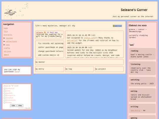The image size is (159, 119).
Task: Click the 'ambitious' mood badge
Action: (x=117, y=26)
